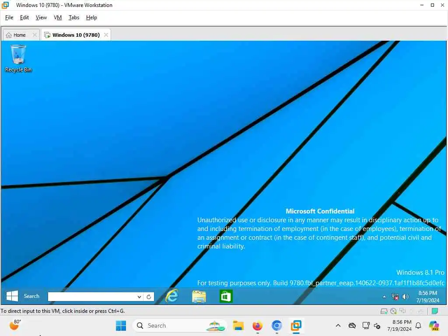Open File Explorer in guest taskbar
The image size is (448, 336).
(x=199, y=296)
